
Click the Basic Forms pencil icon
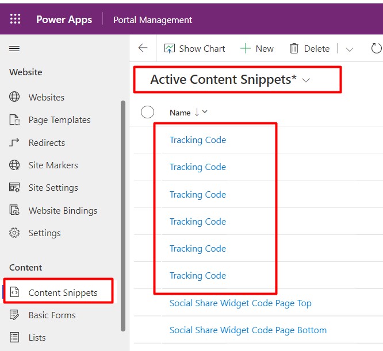14,315
